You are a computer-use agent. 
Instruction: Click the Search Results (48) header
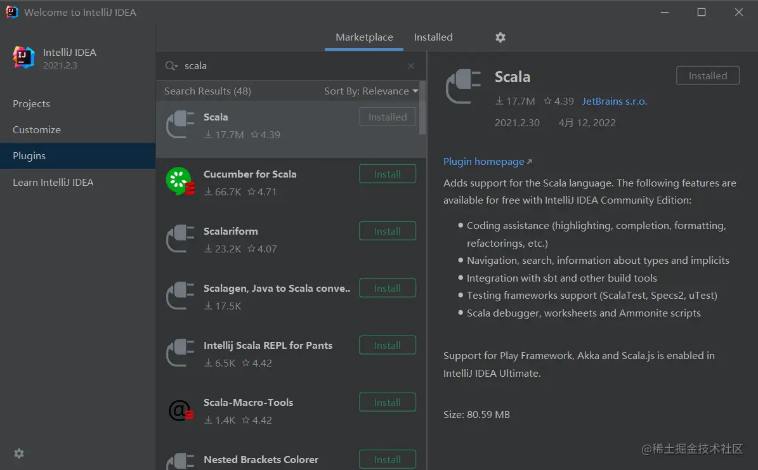coord(207,91)
